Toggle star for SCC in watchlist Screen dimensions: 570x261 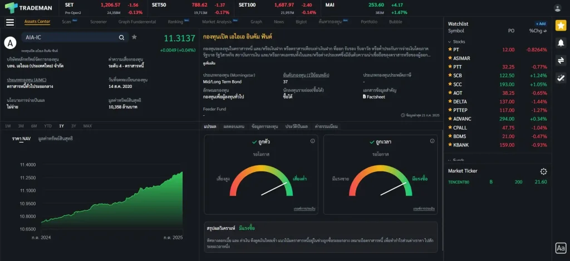pyautogui.click(x=450, y=85)
